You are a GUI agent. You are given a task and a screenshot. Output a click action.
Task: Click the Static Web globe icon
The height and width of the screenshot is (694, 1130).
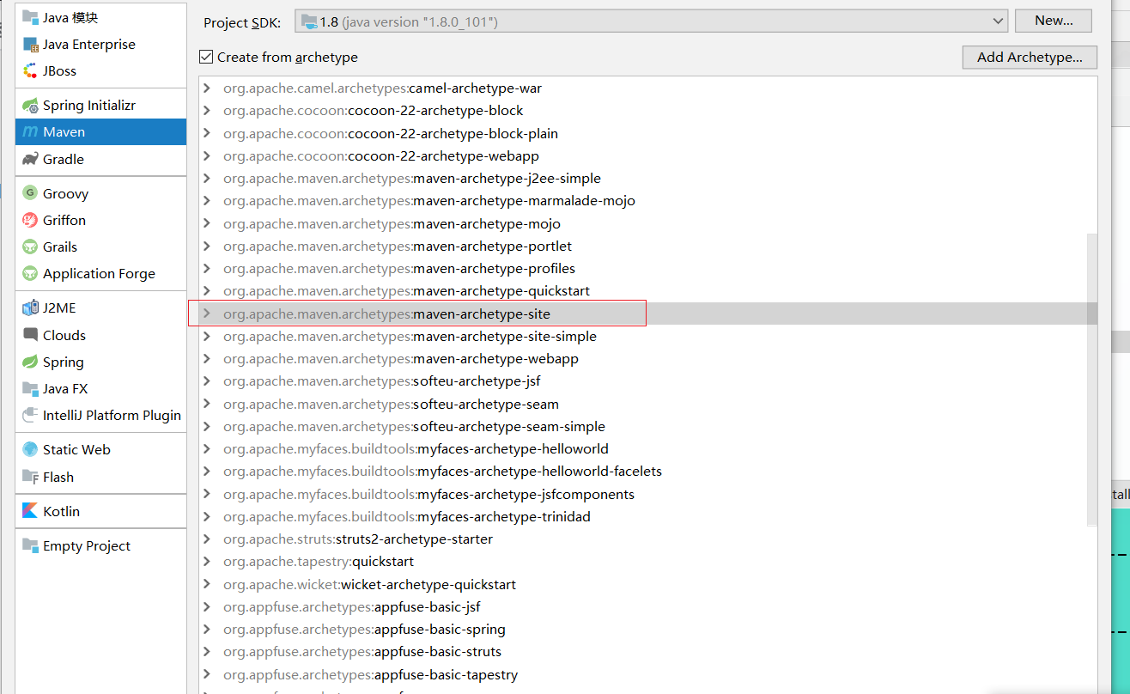tap(30, 449)
